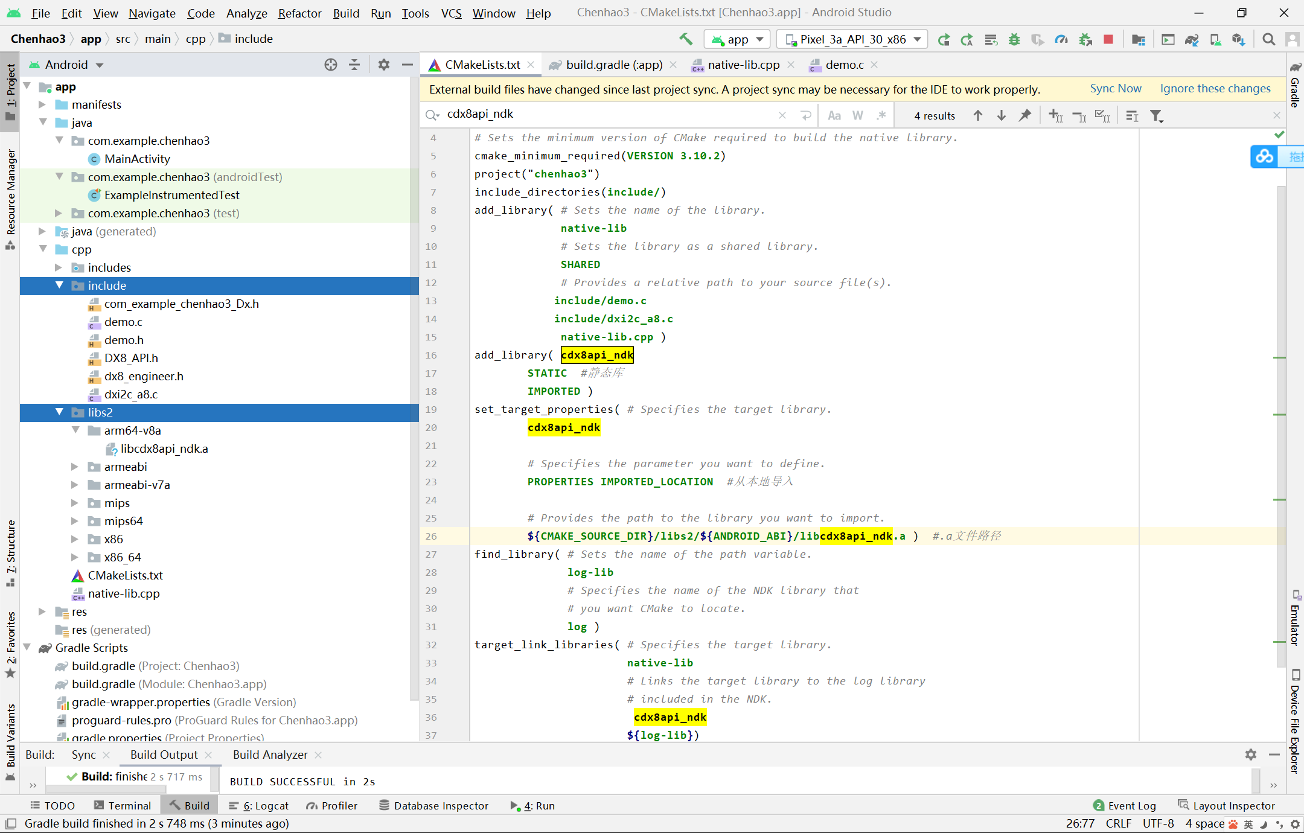Click Ignore these changes link
This screenshot has width=1304, height=833.
pyautogui.click(x=1215, y=89)
